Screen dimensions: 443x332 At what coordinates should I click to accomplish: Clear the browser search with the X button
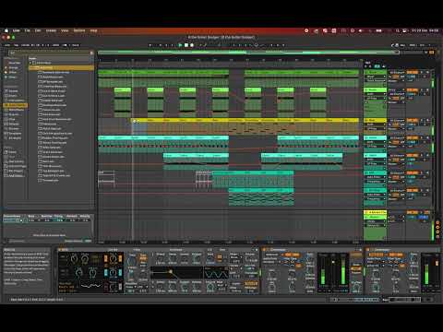pos(91,53)
